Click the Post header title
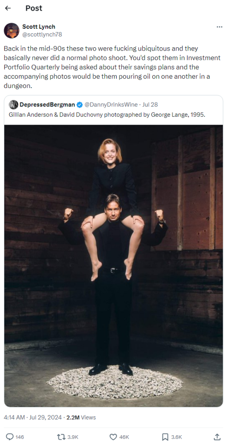The image size is (226, 445). 34,8
